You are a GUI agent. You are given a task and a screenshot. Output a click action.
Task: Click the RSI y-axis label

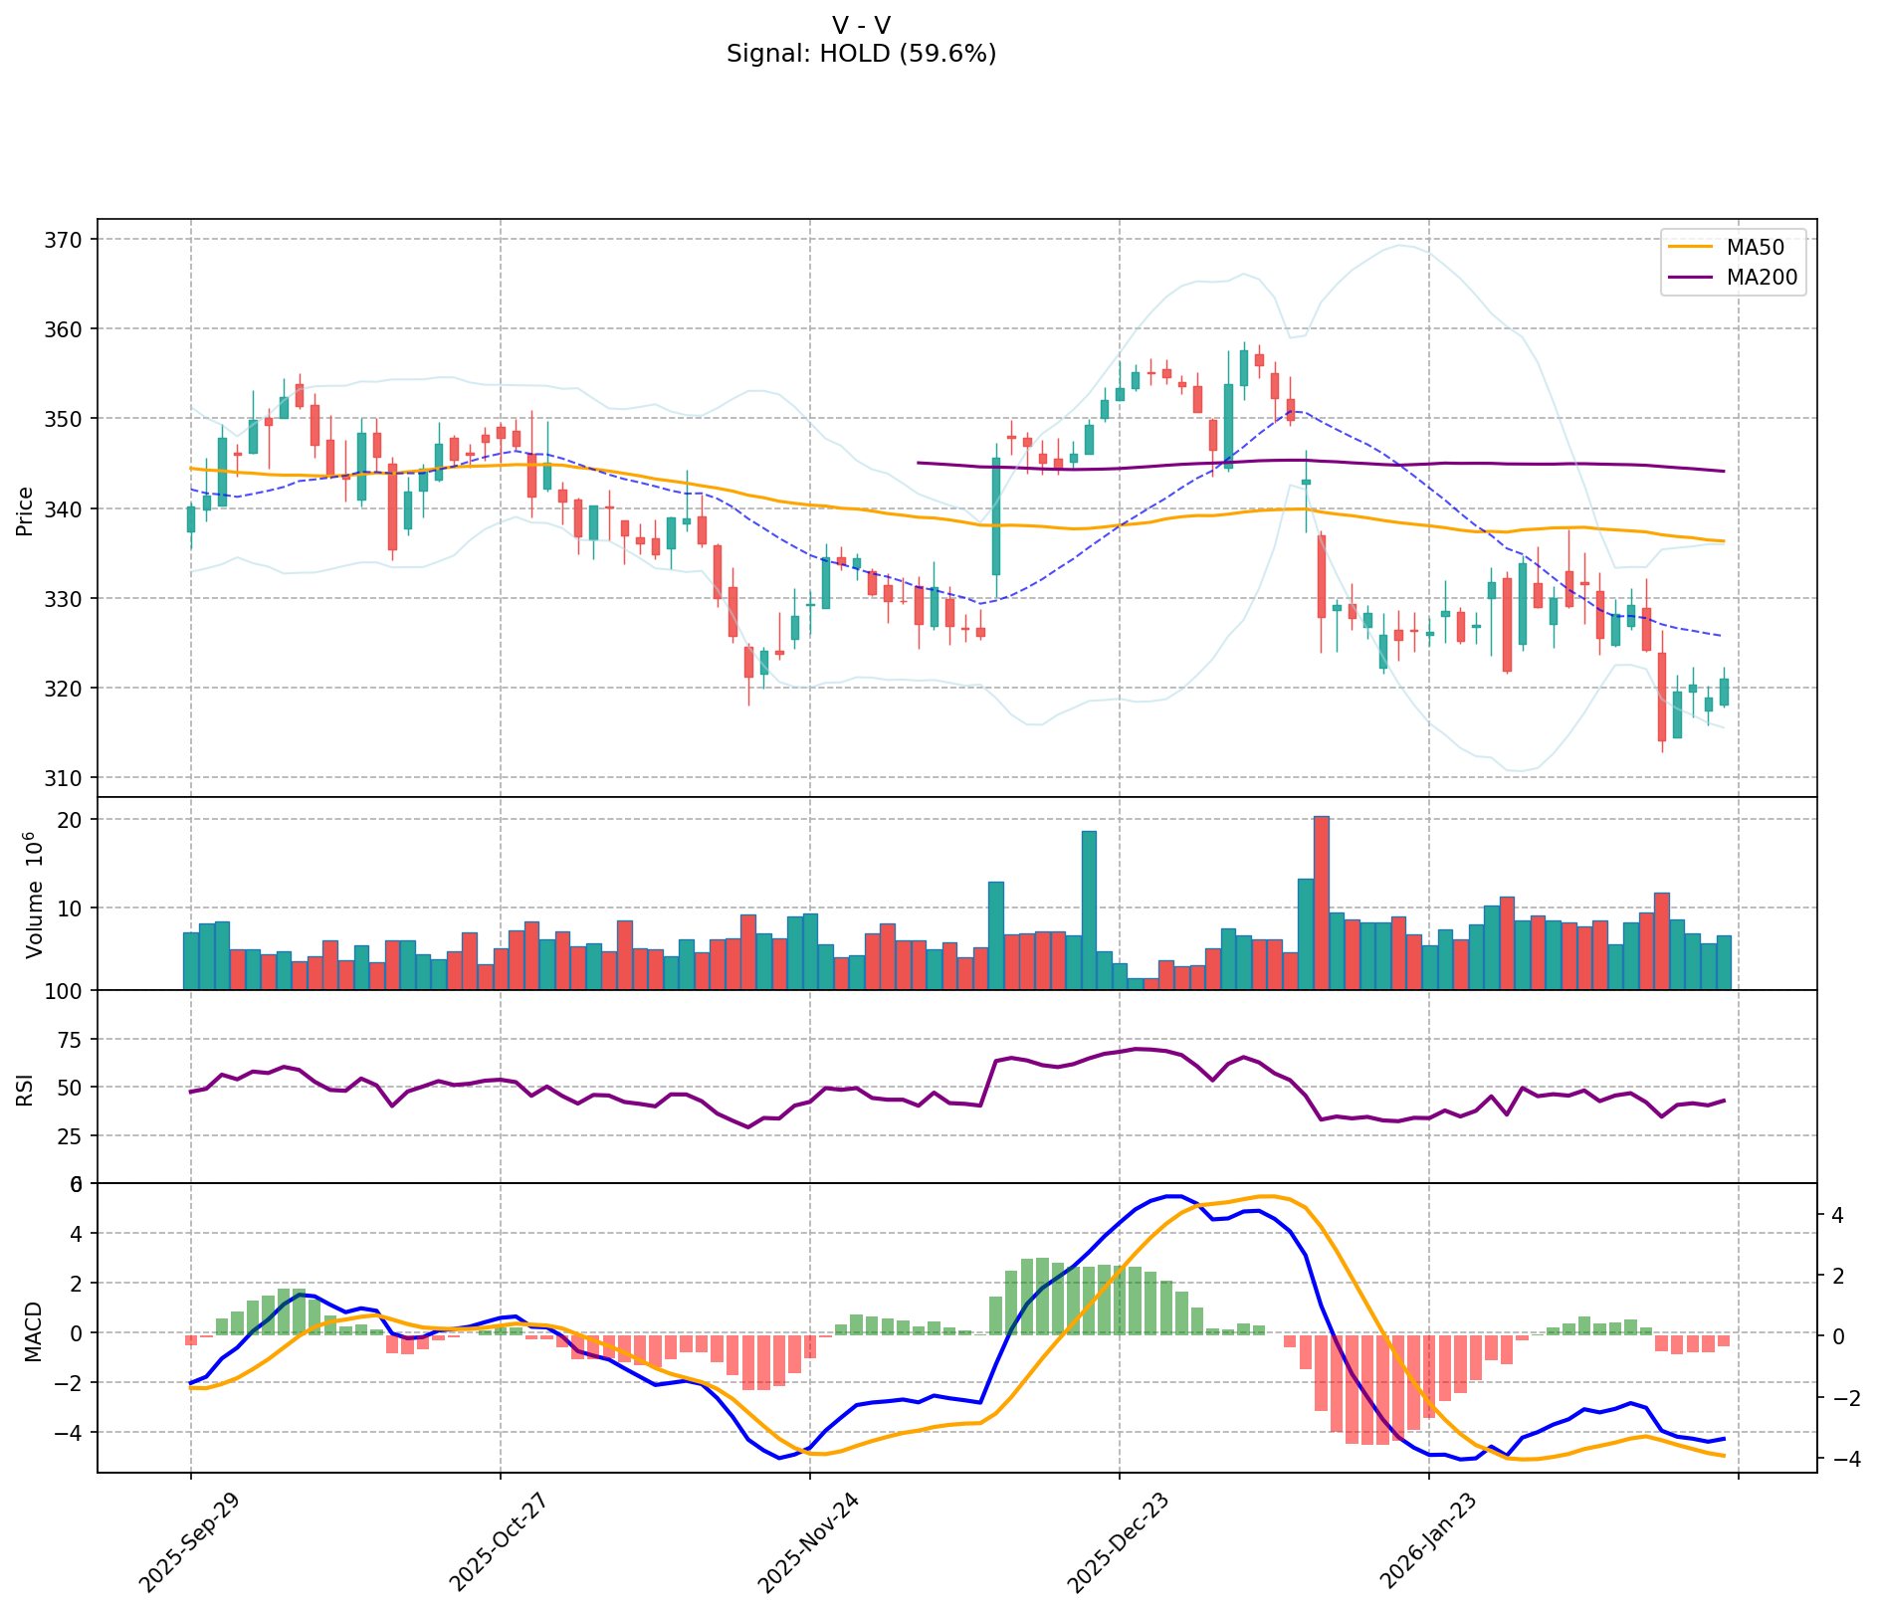click(26, 1089)
